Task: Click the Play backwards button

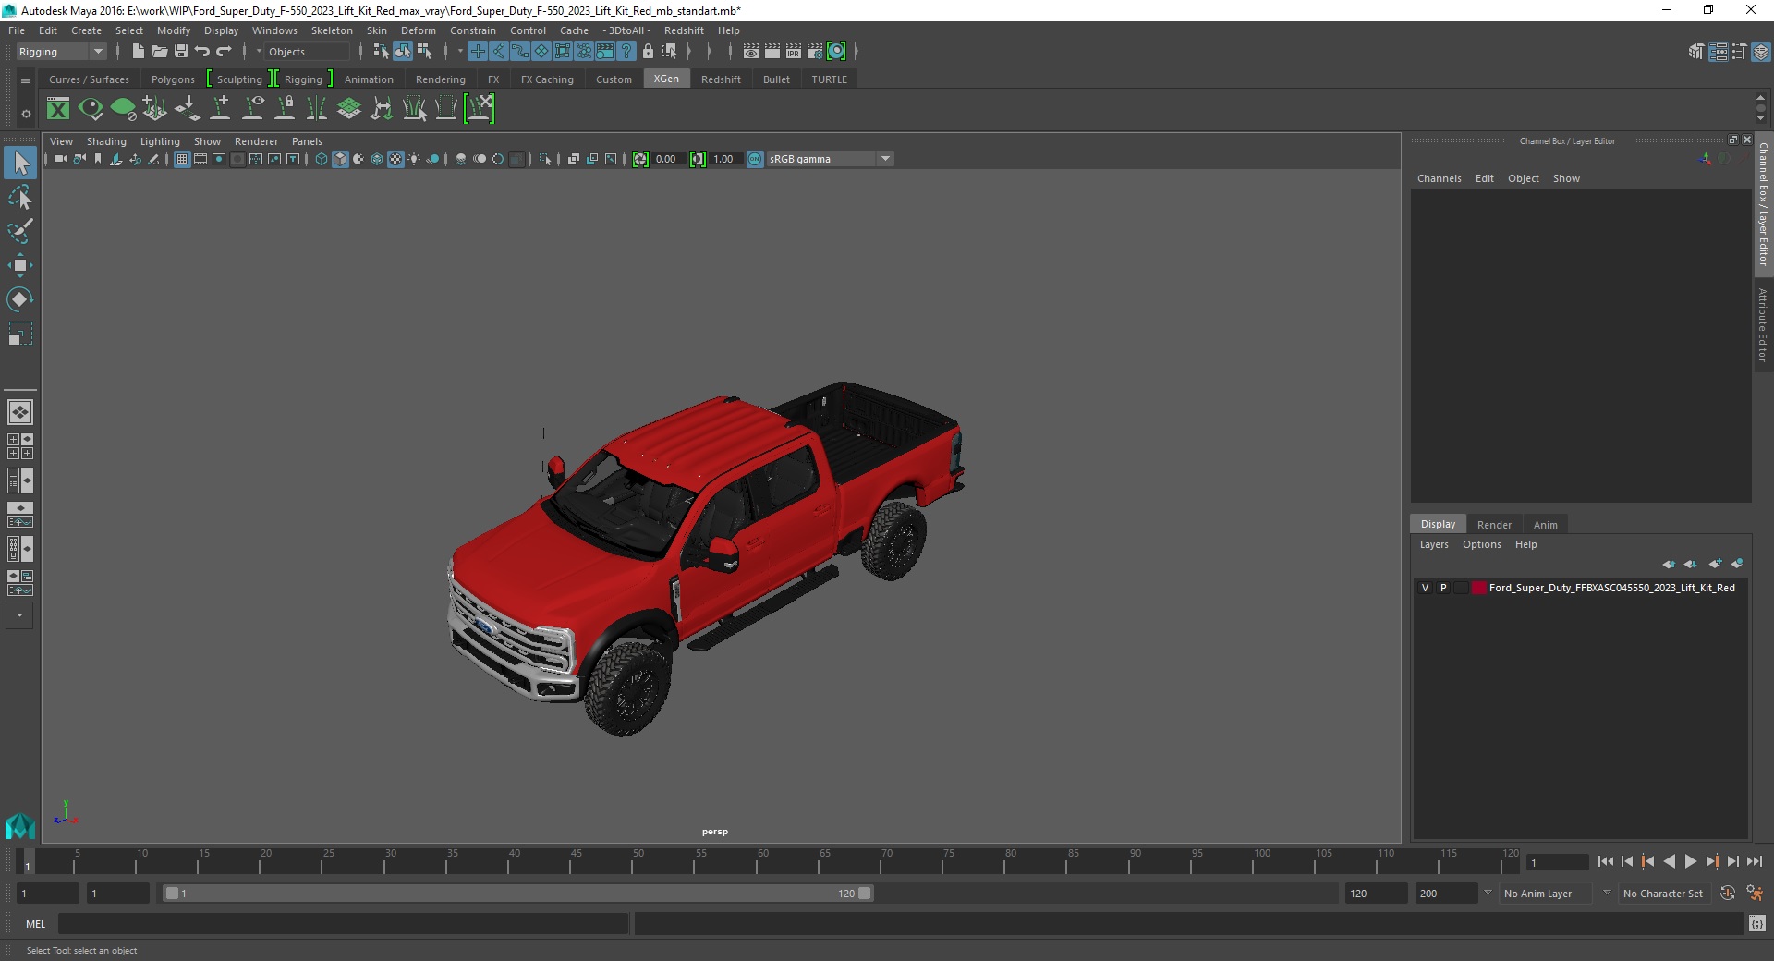Action: tap(1669, 861)
